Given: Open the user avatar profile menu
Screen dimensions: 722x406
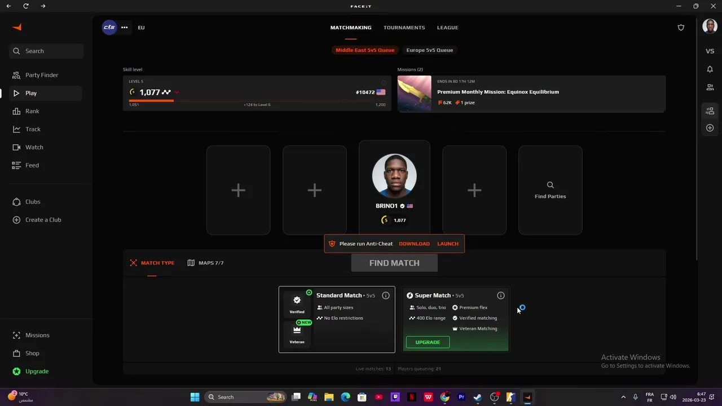Looking at the screenshot, I should [710, 27].
